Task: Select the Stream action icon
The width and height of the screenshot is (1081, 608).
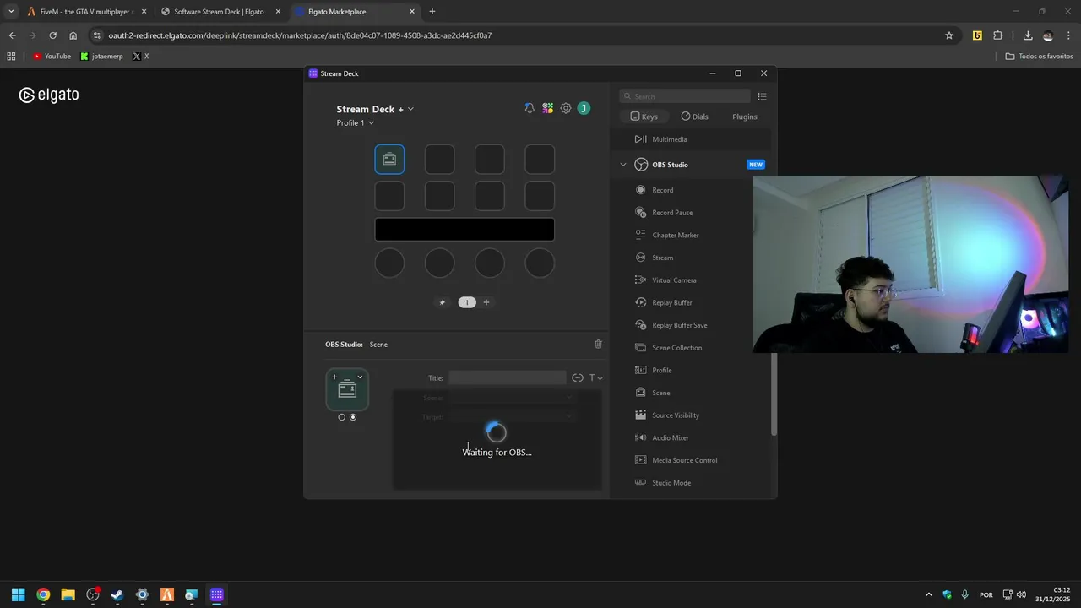Action: coord(640,258)
